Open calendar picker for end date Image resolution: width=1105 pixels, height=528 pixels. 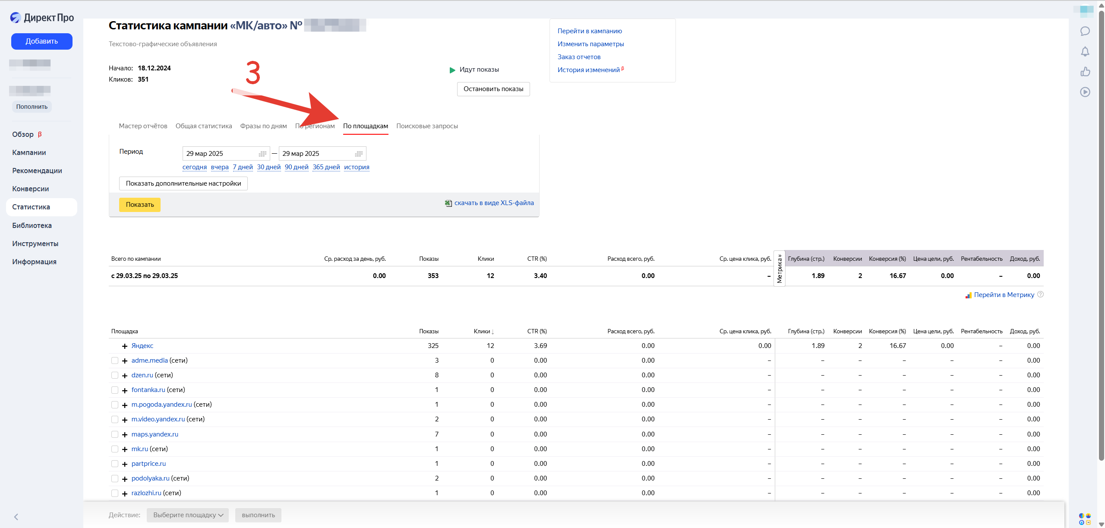click(x=358, y=154)
